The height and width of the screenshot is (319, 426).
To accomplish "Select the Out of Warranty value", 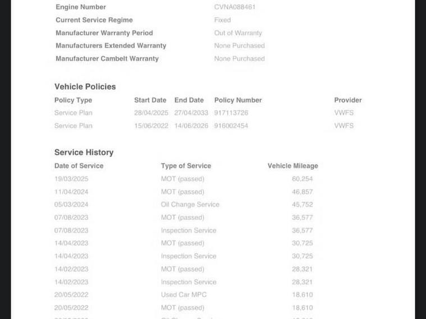I will point(238,33).
